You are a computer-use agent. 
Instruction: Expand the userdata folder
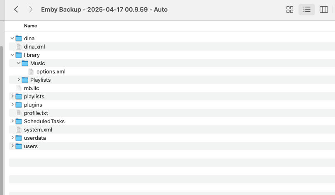coord(12,138)
